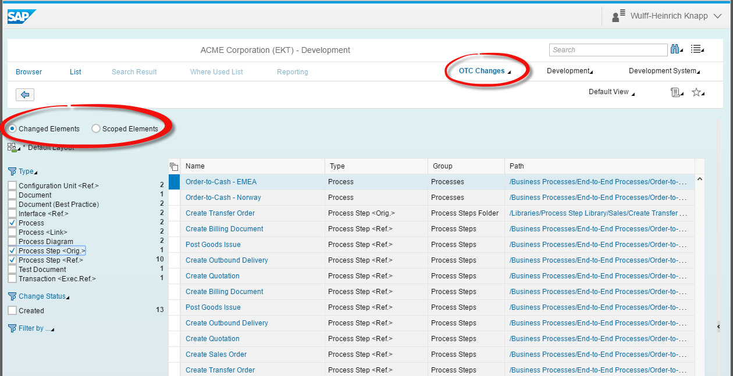Click the Change Status filter funnel icon
Viewport: 733px width, 376px height.
click(x=12, y=296)
